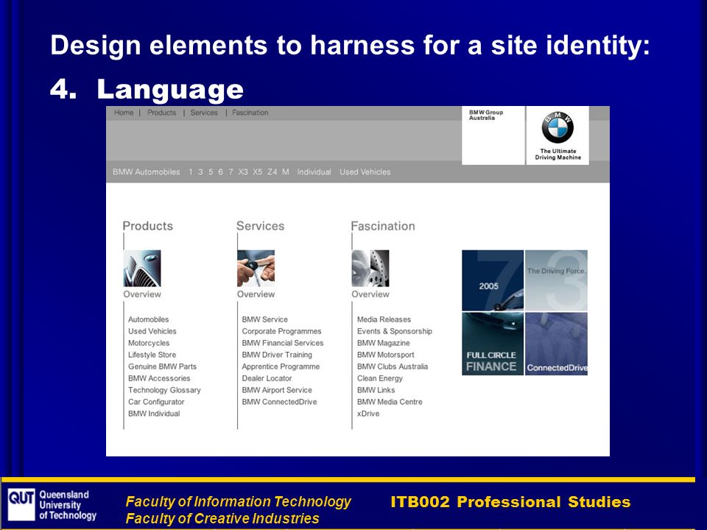Open Services in the top navigation bar
707x530 pixels.
pyautogui.click(x=204, y=113)
